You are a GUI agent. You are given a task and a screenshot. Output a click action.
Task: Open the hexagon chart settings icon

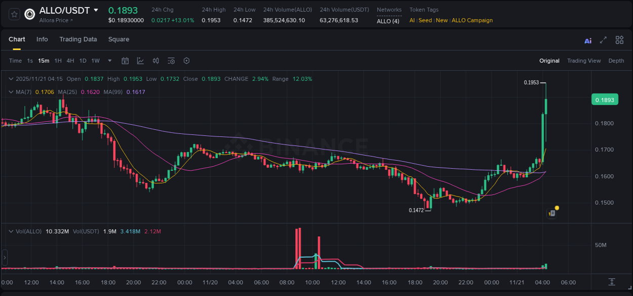coord(186,61)
